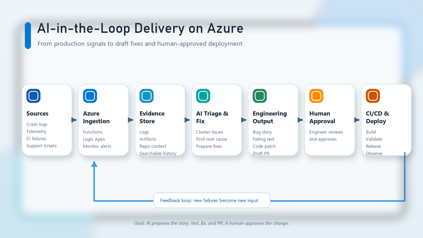The width and height of the screenshot is (423, 238).
Task: Click the blue Azure Ingestion card icon
Action: pyautogui.click(x=90, y=96)
